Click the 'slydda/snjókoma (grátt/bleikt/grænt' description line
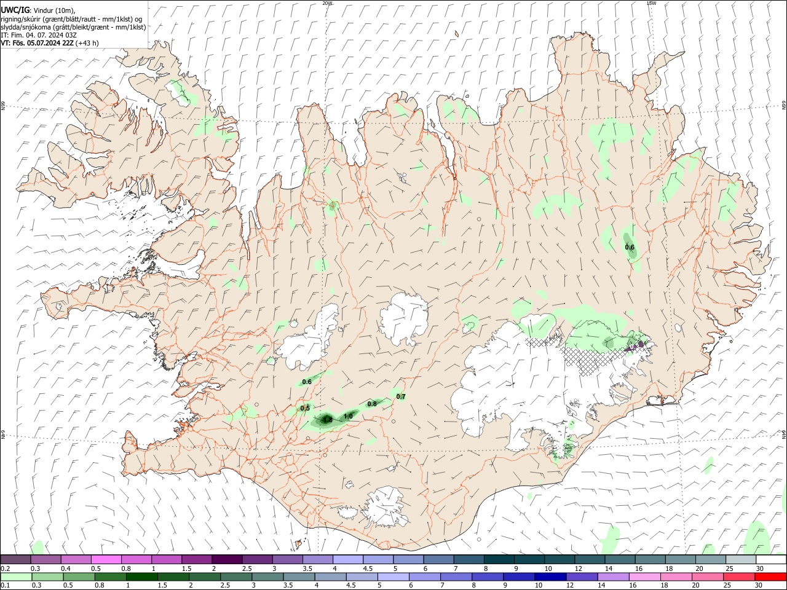The height and width of the screenshot is (590, 787). click(73, 27)
